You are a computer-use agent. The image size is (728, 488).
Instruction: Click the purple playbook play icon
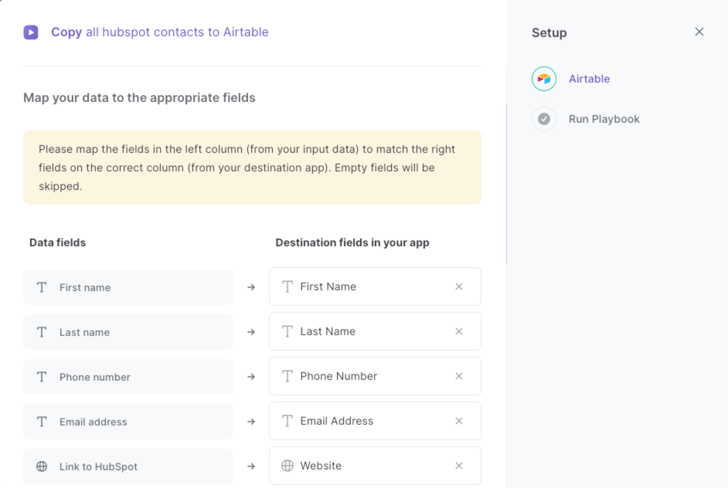click(31, 32)
